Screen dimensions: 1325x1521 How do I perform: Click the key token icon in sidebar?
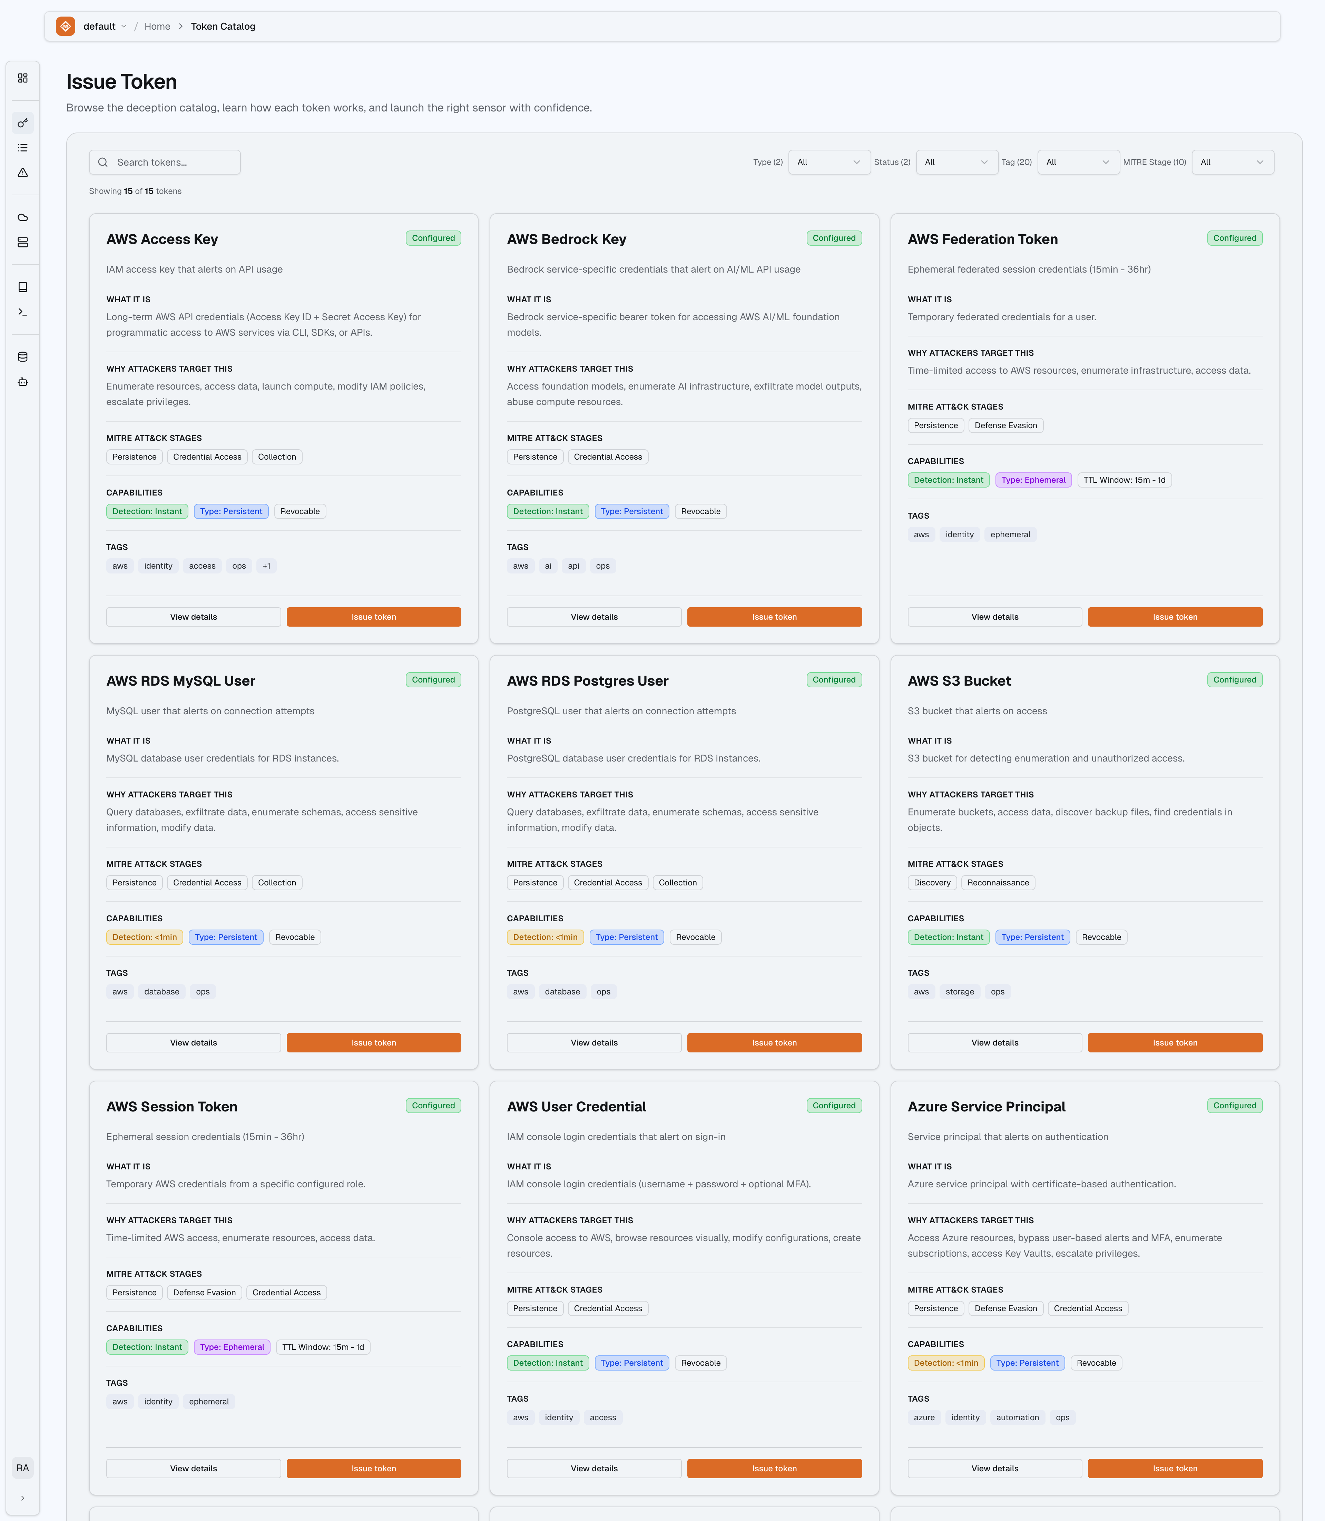[x=23, y=123]
